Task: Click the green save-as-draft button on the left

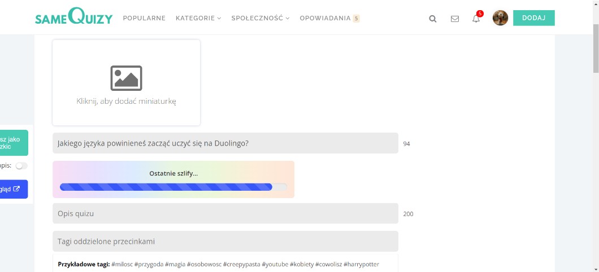Action: [x=14, y=143]
